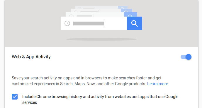Click the magnifier on the third stacked card
Screen dimensions: 202x108
pos(126,11)
